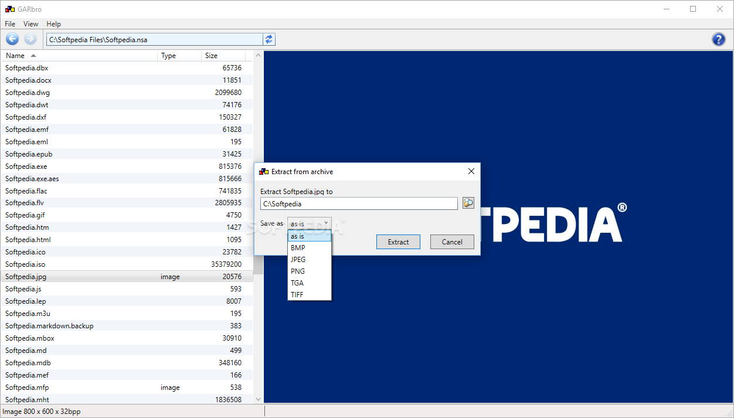Select Softpedia.mht in the file list
Screen dimensions: 734x418
[x=127, y=399]
